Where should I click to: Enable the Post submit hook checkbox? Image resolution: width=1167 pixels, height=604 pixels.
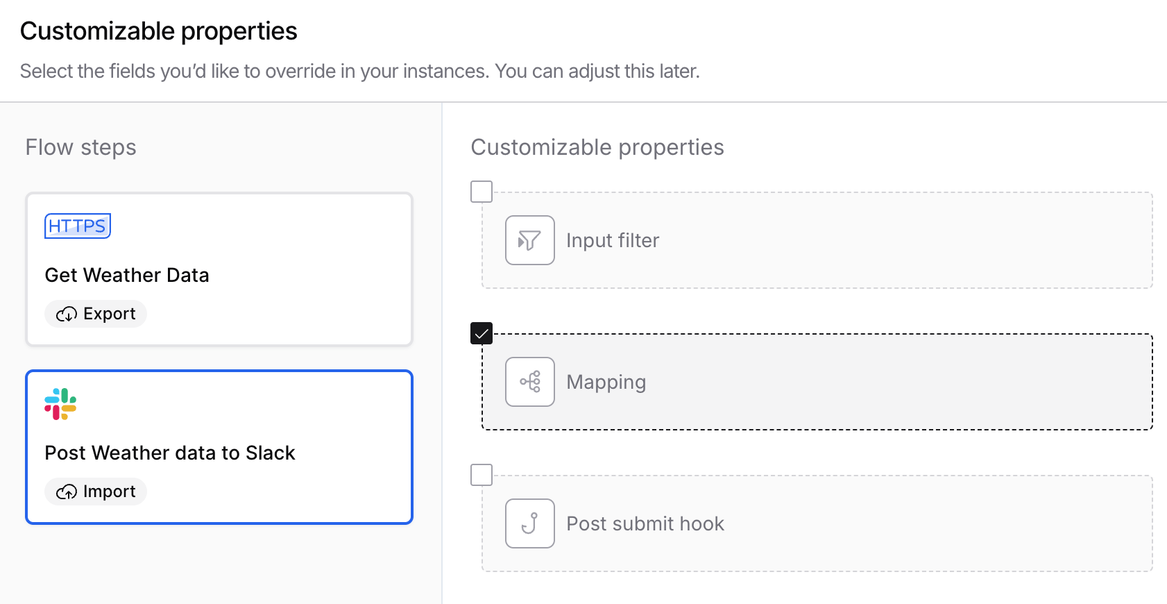click(482, 475)
